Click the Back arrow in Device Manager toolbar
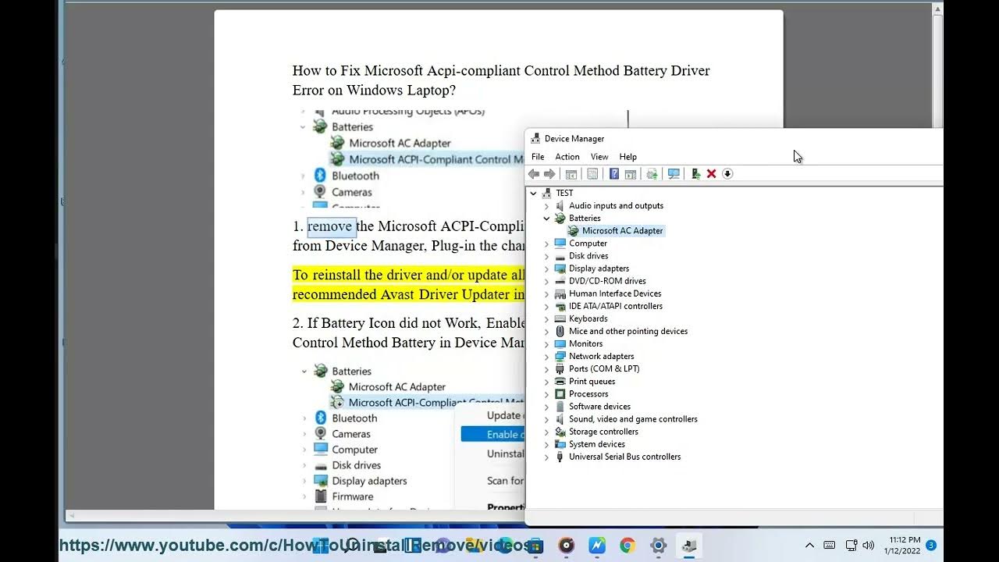The image size is (999, 562). coord(534,174)
